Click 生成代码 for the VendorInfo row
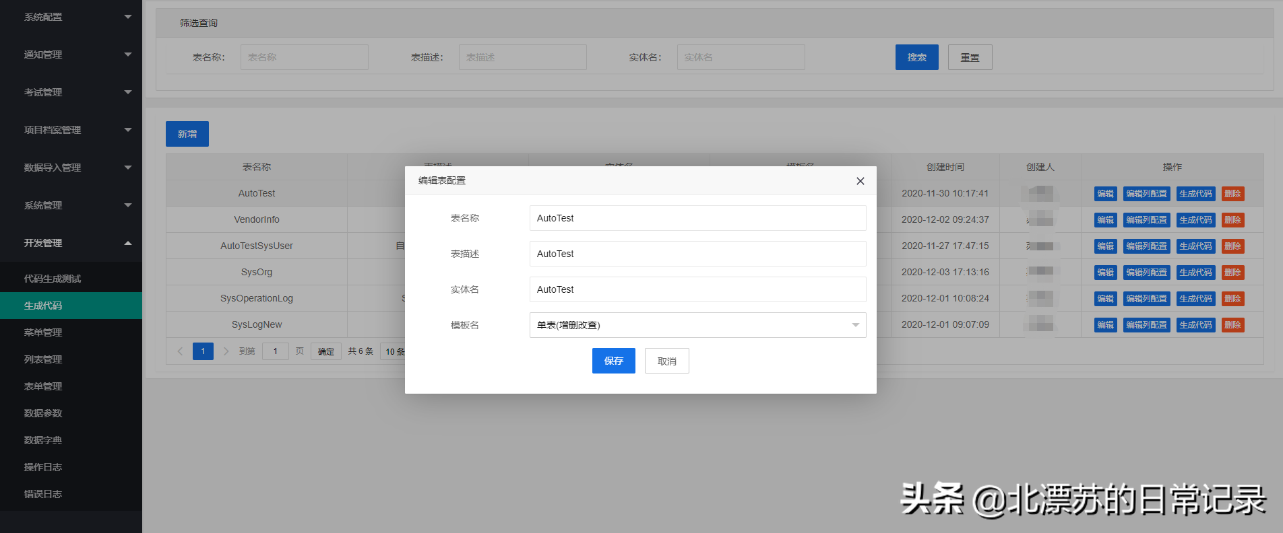The width and height of the screenshot is (1283, 533). [x=1195, y=220]
